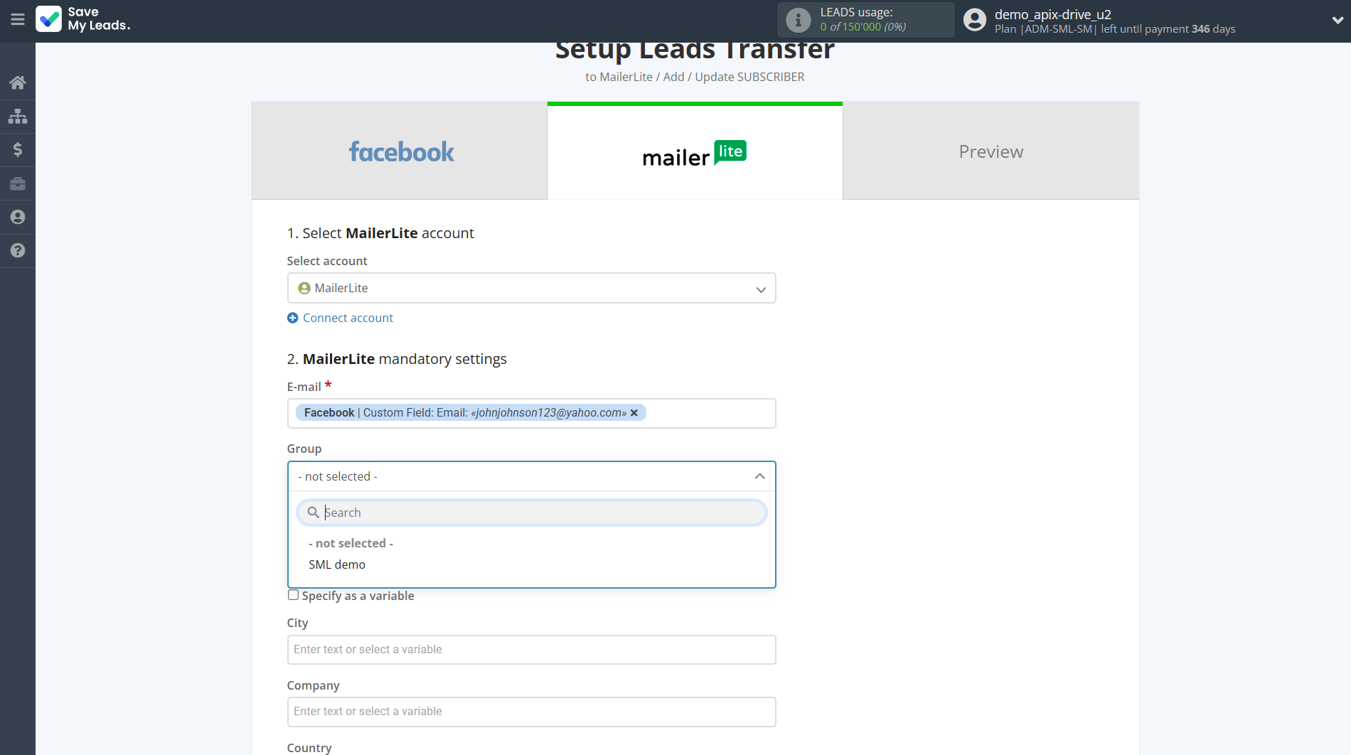Image resolution: width=1351 pixels, height=755 pixels.
Task: Select SML demo from the Group list
Action: point(337,564)
